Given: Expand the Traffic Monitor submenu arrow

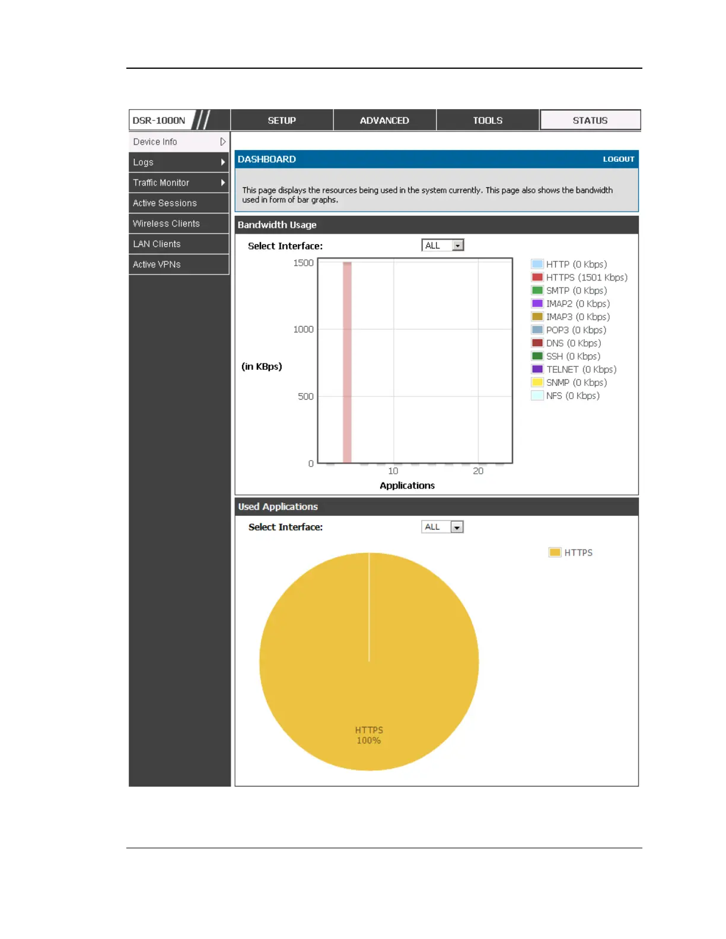Looking at the screenshot, I should pyautogui.click(x=223, y=183).
